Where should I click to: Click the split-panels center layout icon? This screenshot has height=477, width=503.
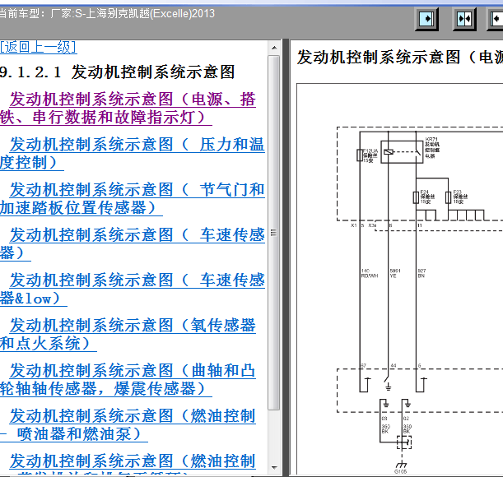pos(464,19)
